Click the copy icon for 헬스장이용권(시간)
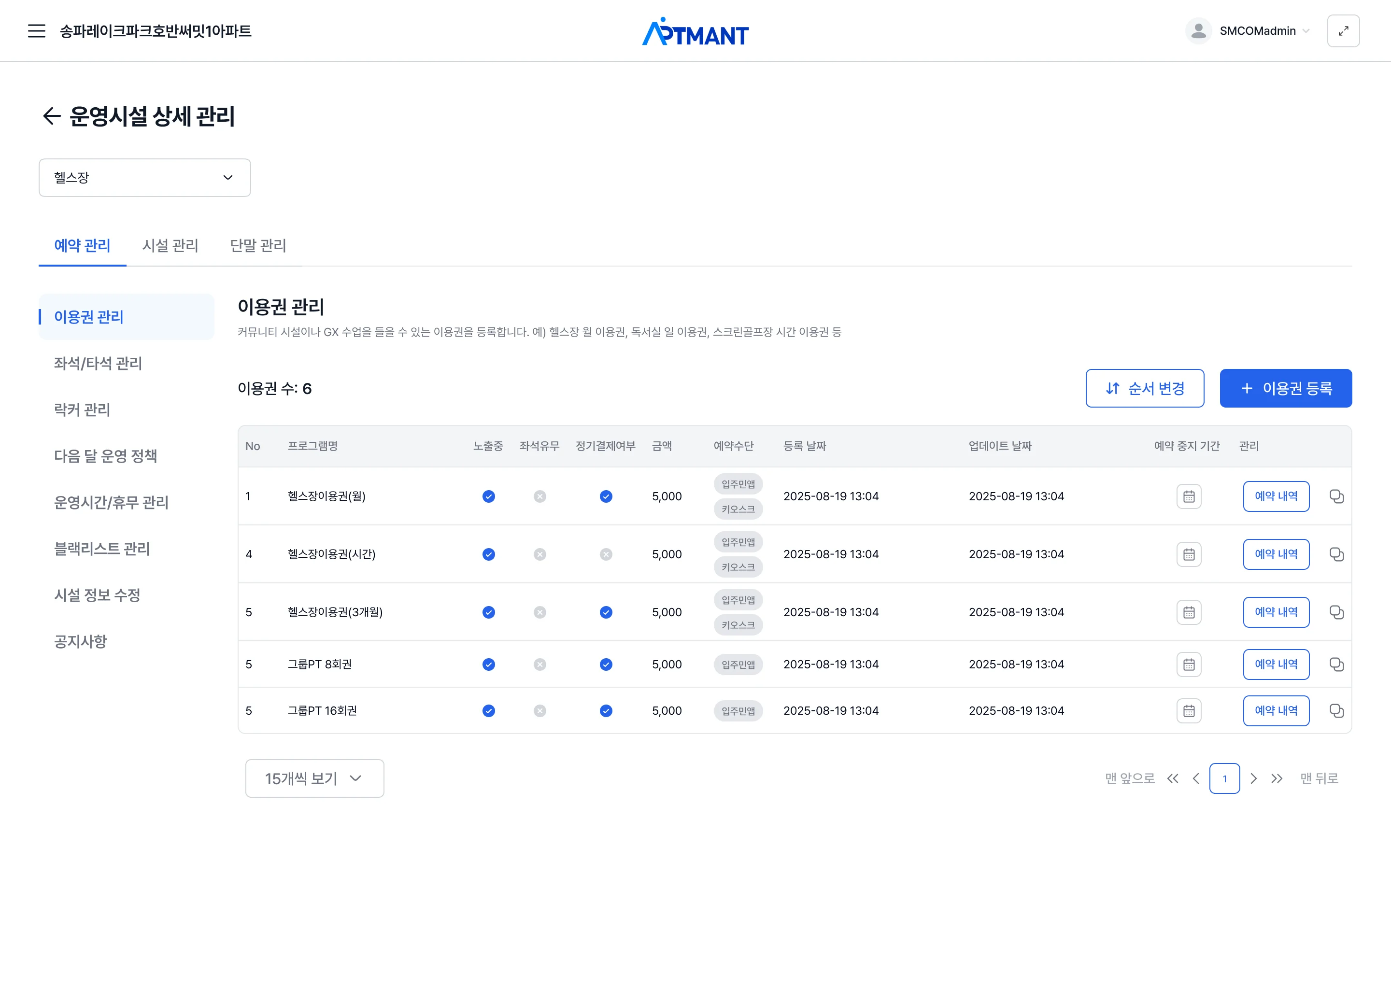This screenshot has width=1391, height=989. [1337, 554]
